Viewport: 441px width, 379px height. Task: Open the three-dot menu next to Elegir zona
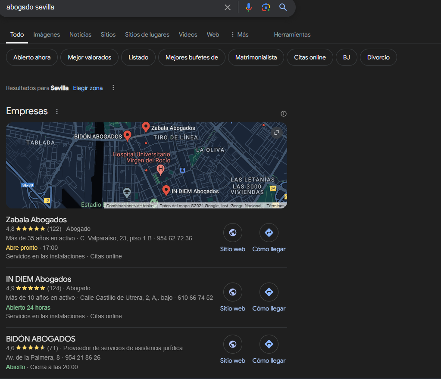[113, 88]
